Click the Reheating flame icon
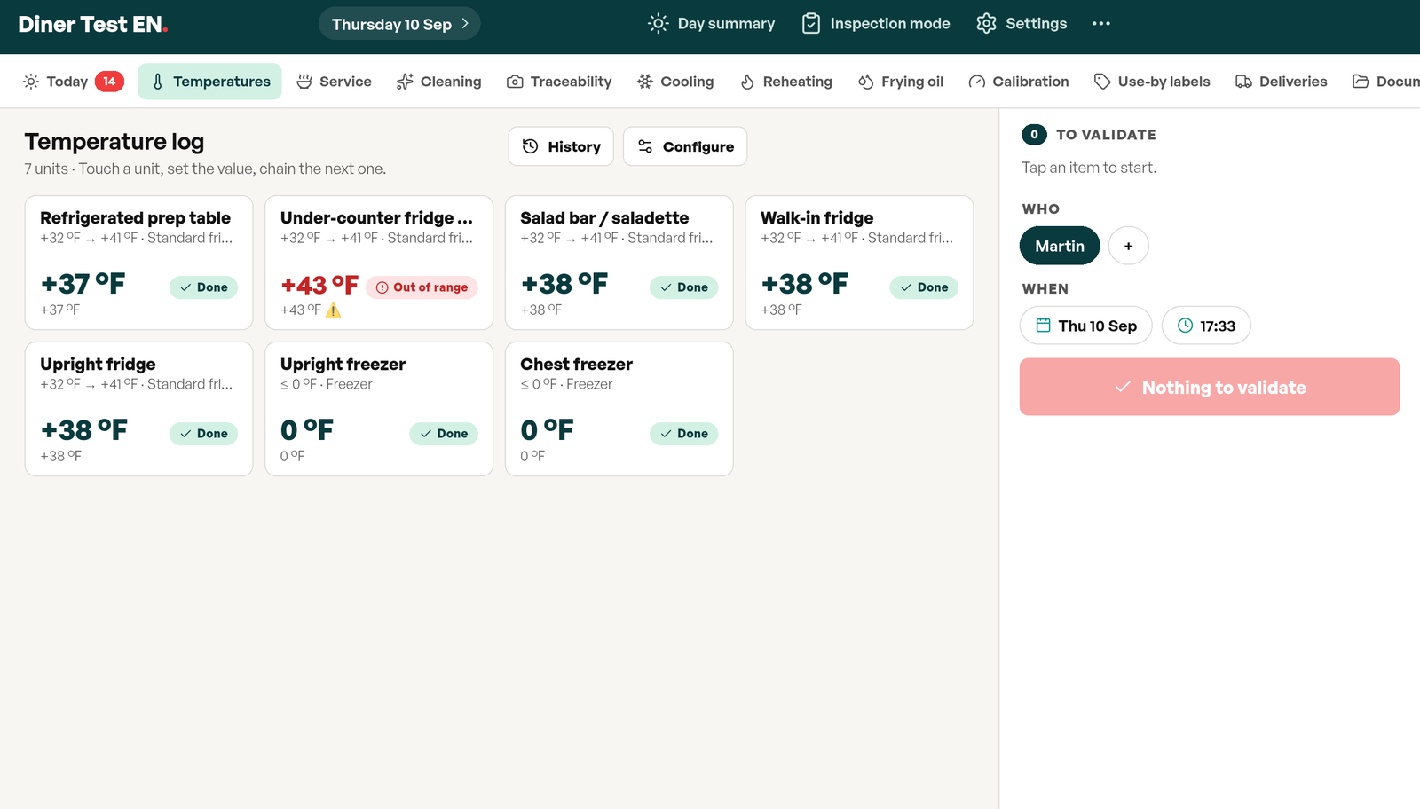1420x809 pixels. (747, 82)
